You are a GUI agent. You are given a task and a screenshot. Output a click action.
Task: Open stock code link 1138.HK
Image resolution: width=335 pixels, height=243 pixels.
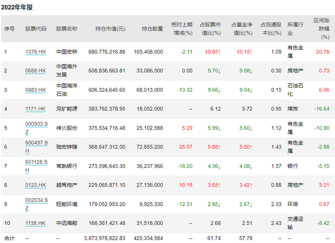[x=35, y=223]
